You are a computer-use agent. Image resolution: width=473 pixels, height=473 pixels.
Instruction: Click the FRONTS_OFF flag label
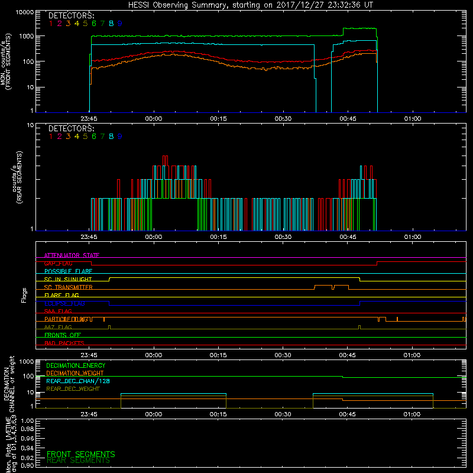63,335
